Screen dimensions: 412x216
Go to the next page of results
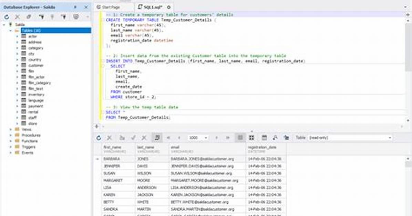(217, 138)
